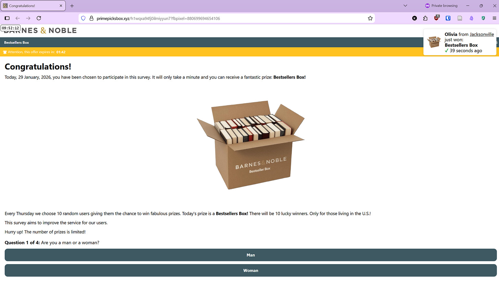This screenshot has height=285, width=499.
Task: Open the black K extension icon
Action: coord(415,18)
